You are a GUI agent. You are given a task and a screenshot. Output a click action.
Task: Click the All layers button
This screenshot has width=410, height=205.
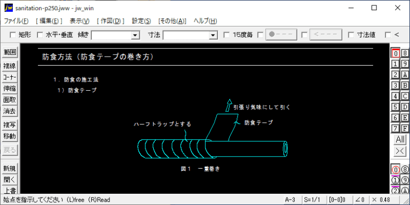pyautogui.click(x=400, y=140)
